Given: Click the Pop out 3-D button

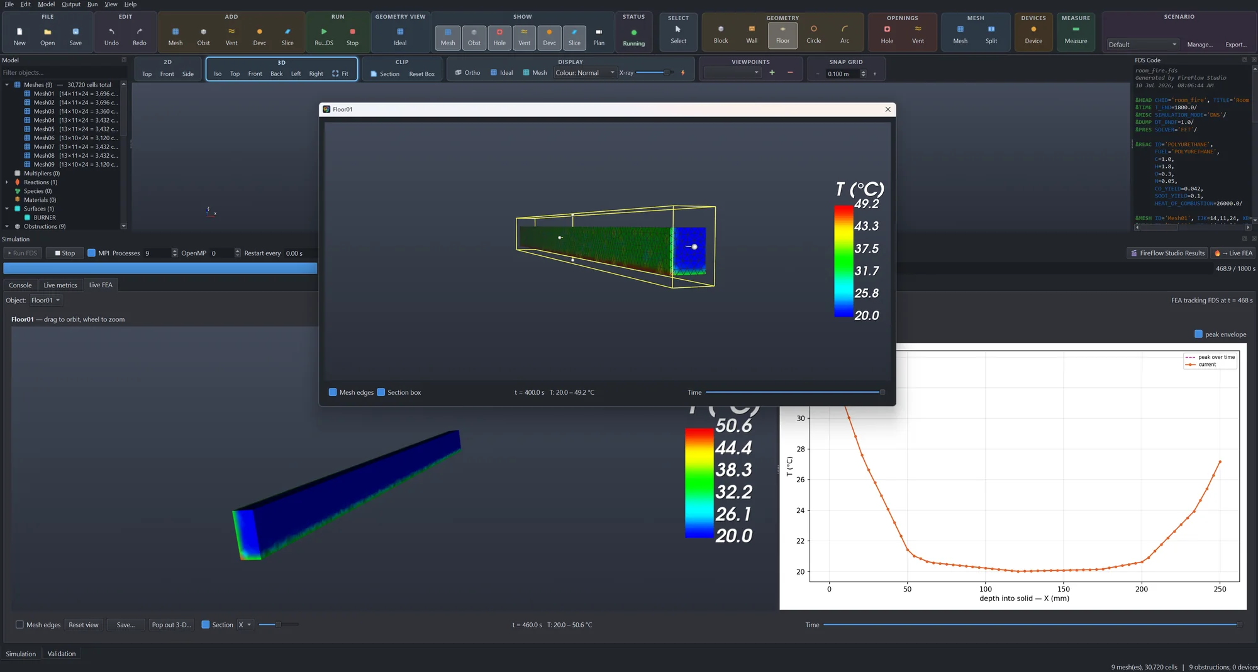Looking at the screenshot, I should [171, 625].
